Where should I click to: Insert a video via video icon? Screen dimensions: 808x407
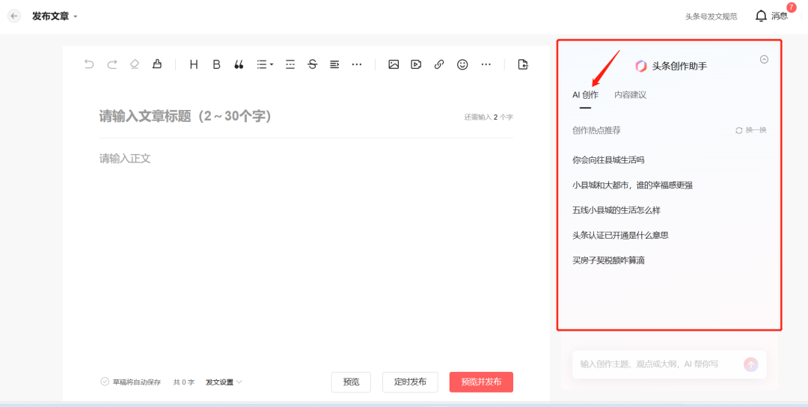[416, 64]
